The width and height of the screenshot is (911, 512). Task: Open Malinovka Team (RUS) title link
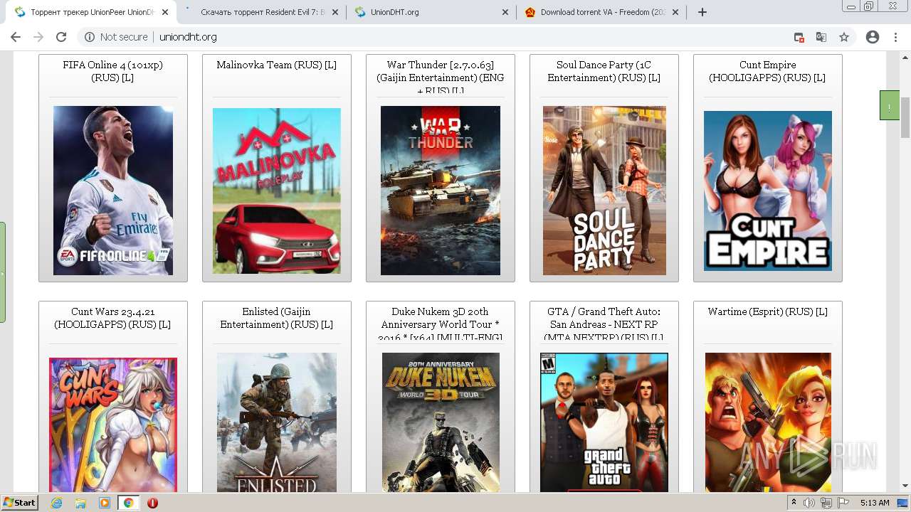(x=276, y=65)
